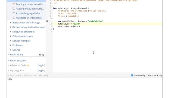
Task: Click comment '// var : mutable'
Action: pyautogui.click(x=67, y=13)
